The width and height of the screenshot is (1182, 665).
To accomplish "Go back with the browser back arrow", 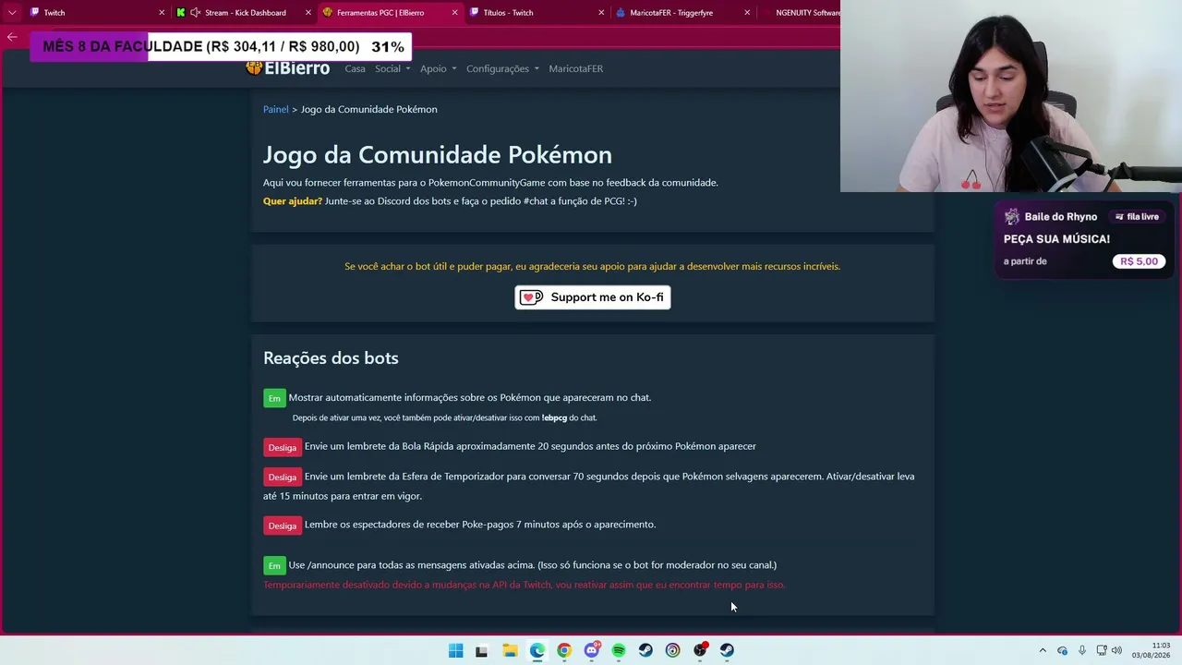I will [12, 37].
